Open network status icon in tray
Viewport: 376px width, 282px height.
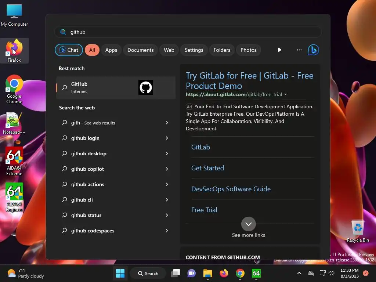tap(322, 273)
